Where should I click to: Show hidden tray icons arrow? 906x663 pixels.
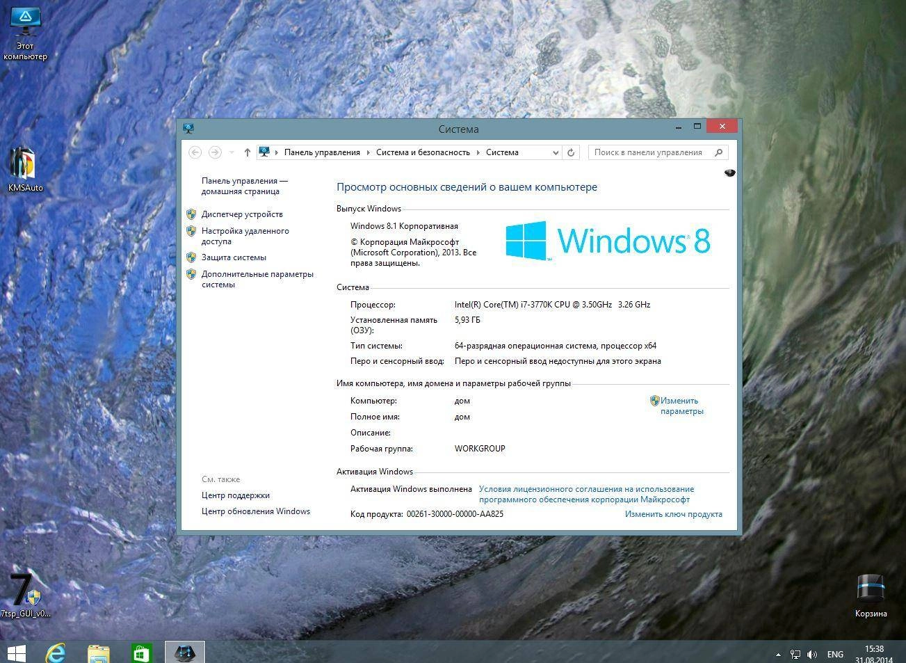tap(778, 655)
